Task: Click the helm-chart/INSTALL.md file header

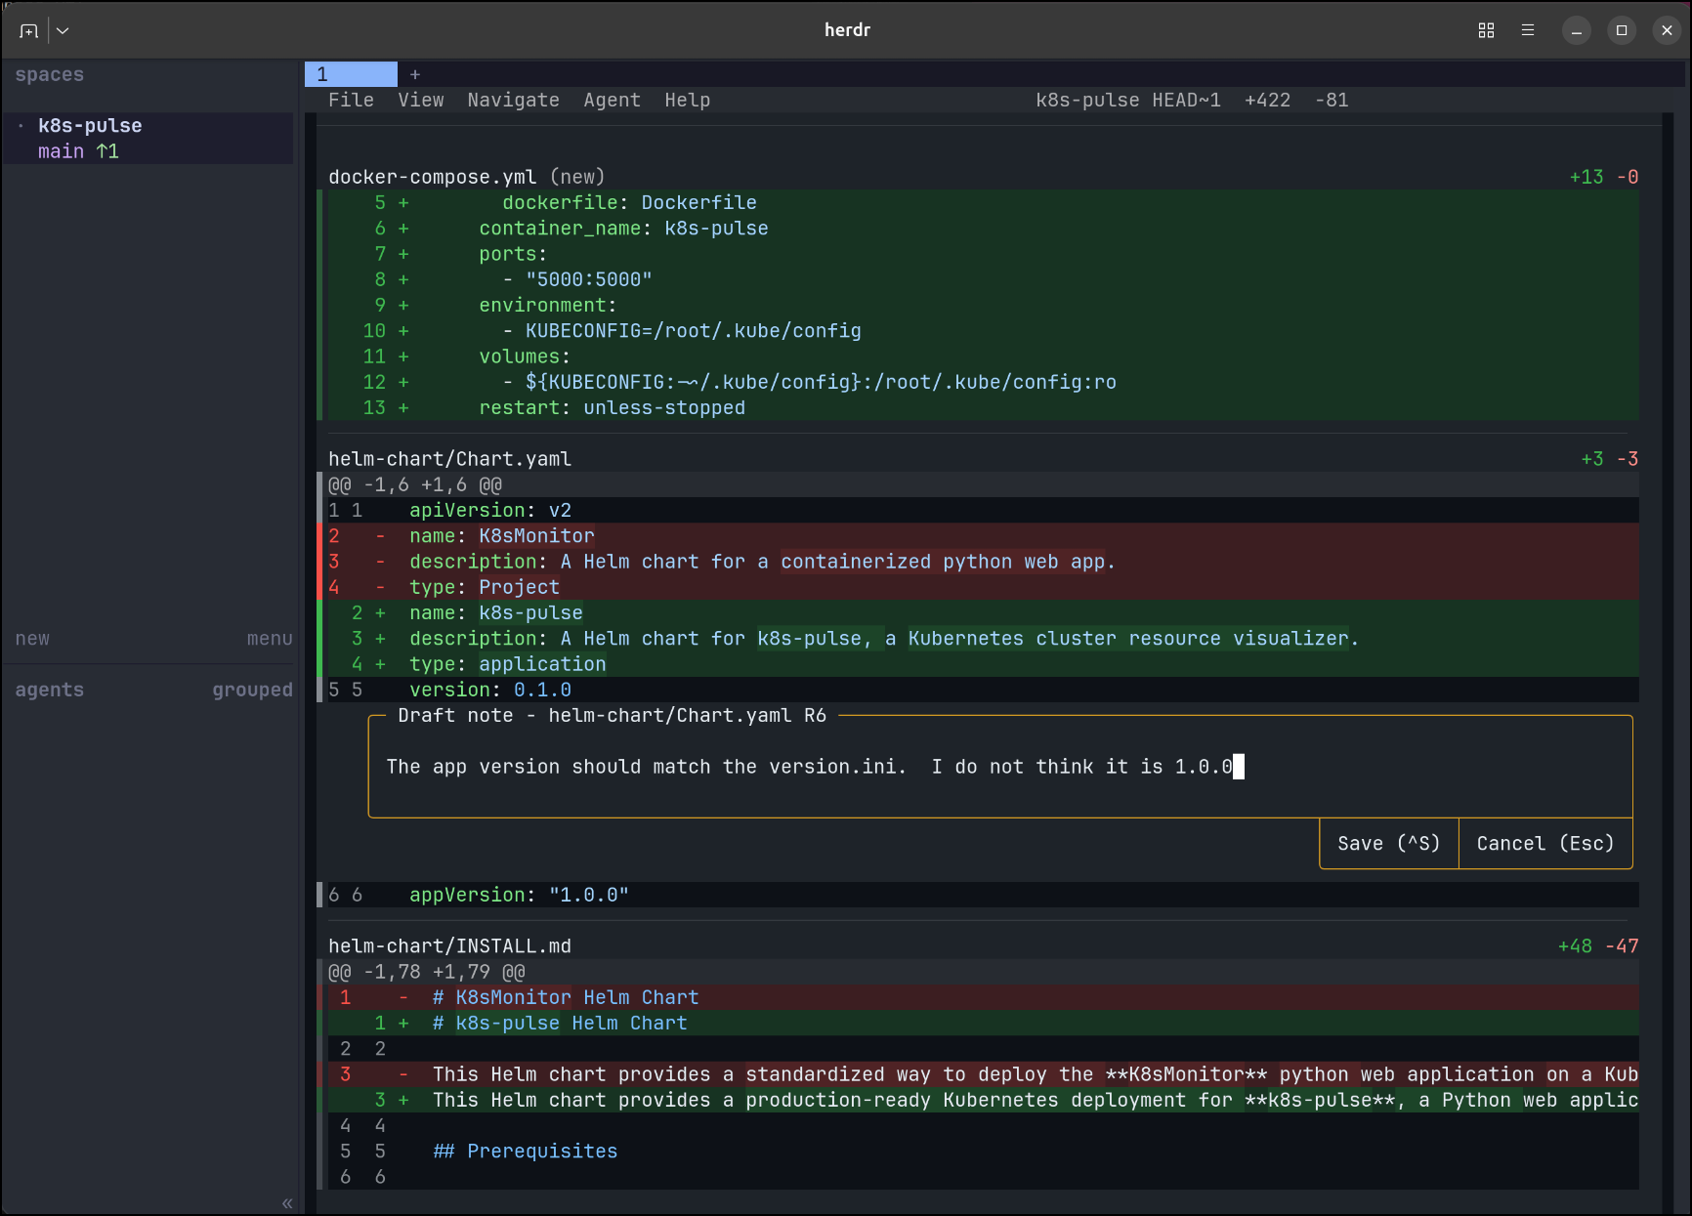Action: pos(449,946)
